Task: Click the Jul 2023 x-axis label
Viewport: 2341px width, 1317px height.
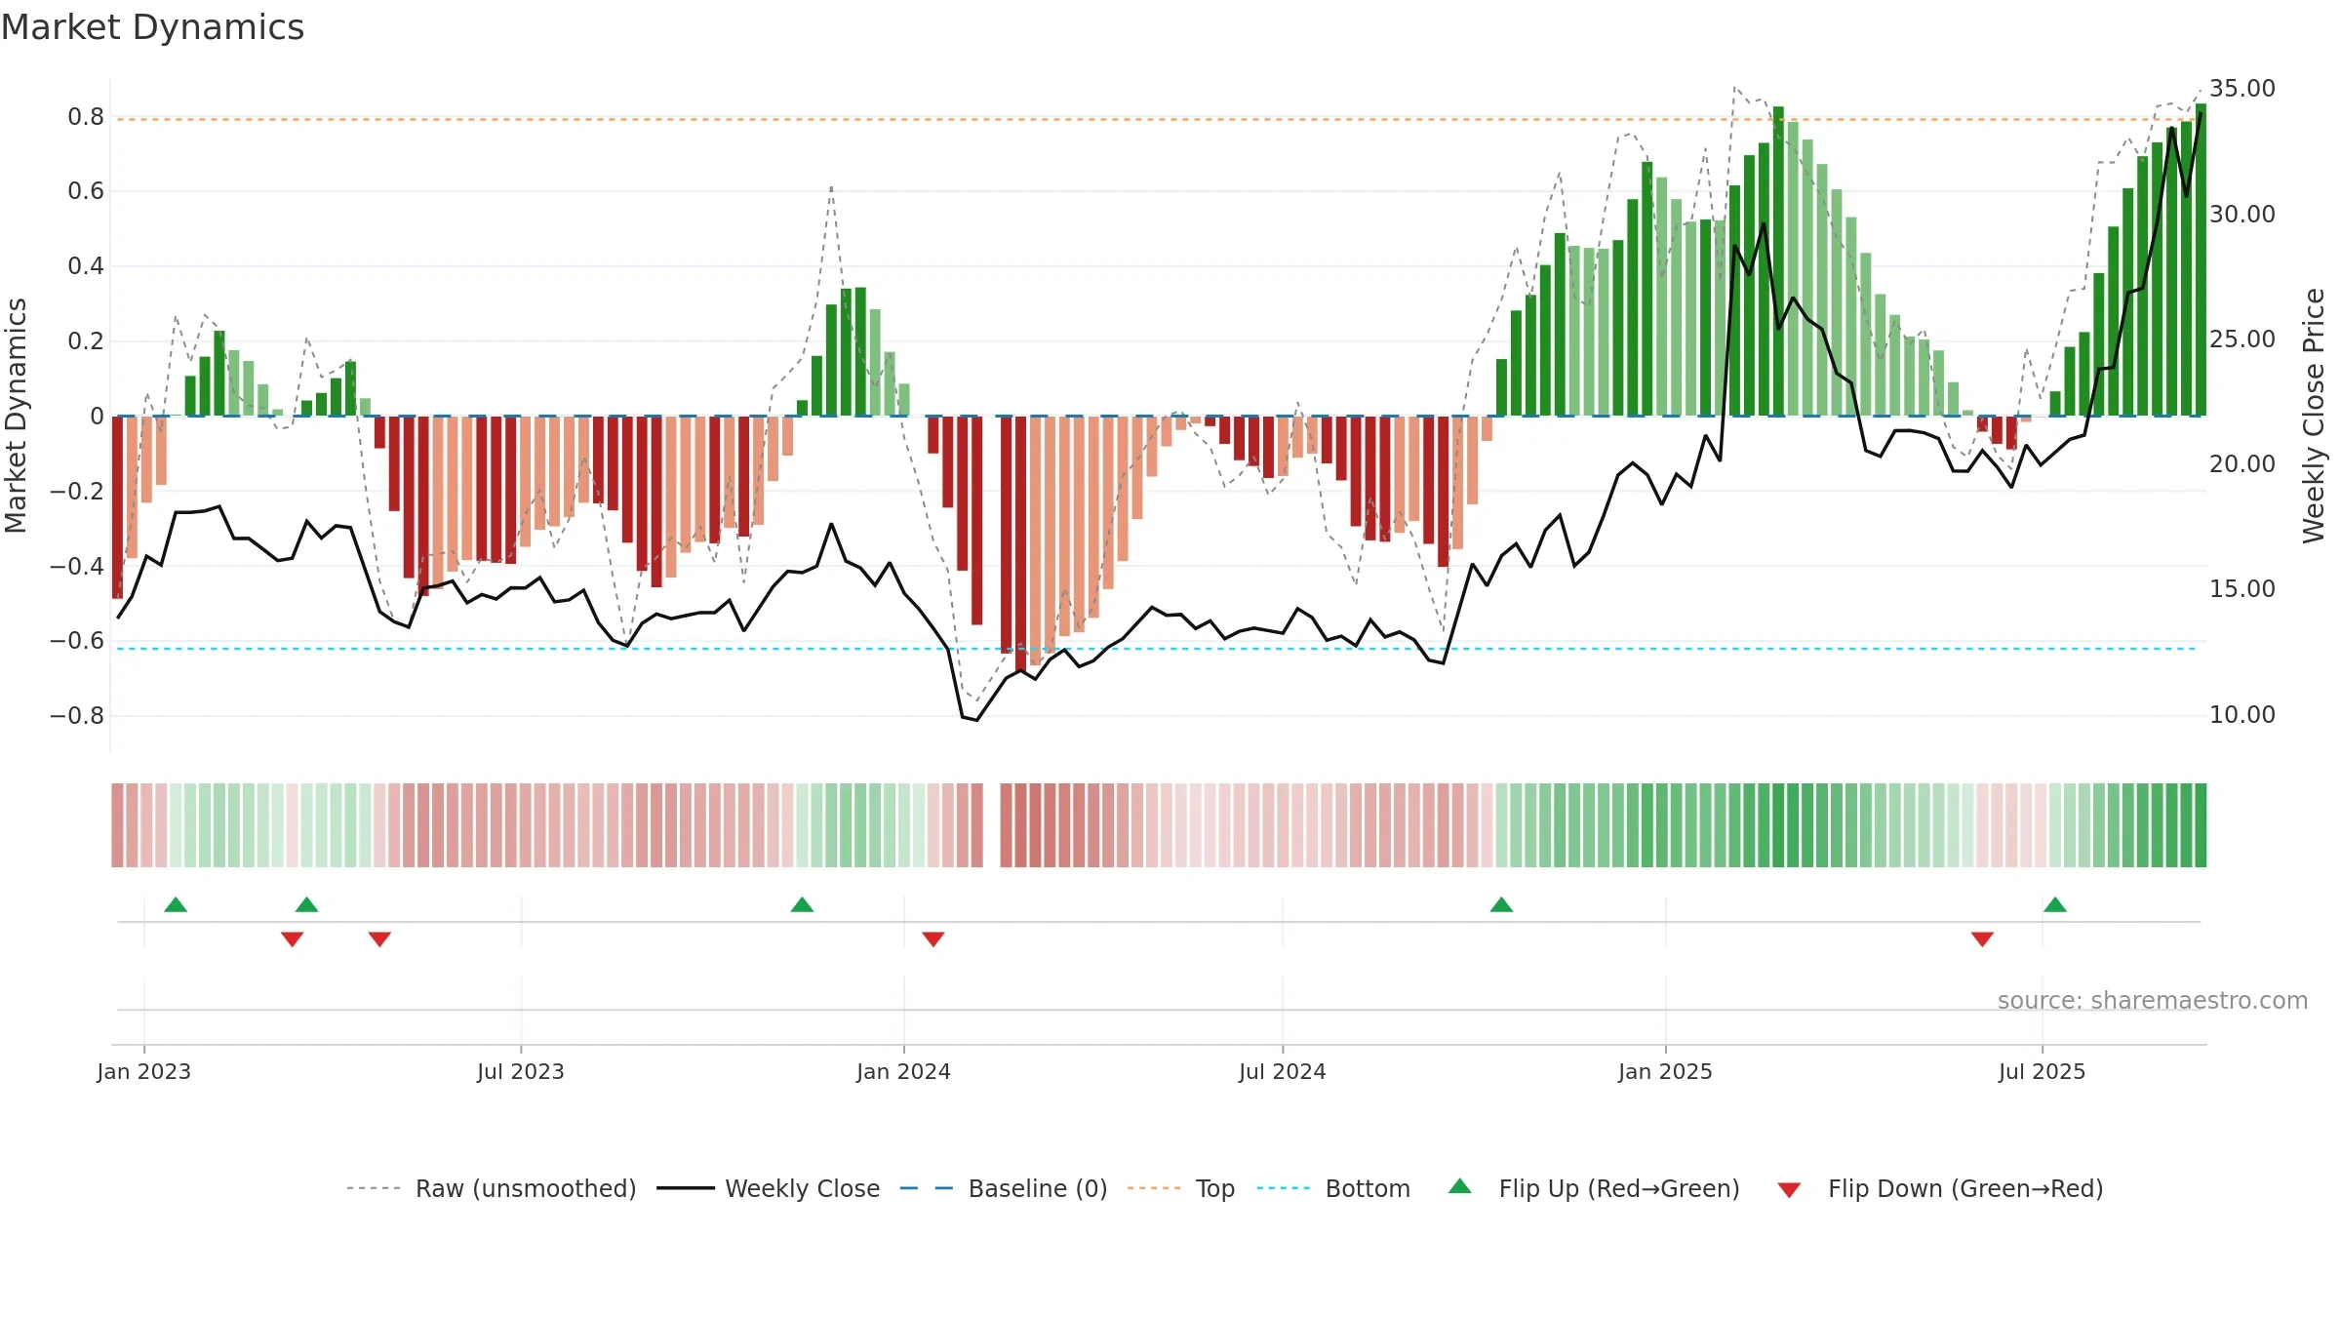Action: [521, 1071]
